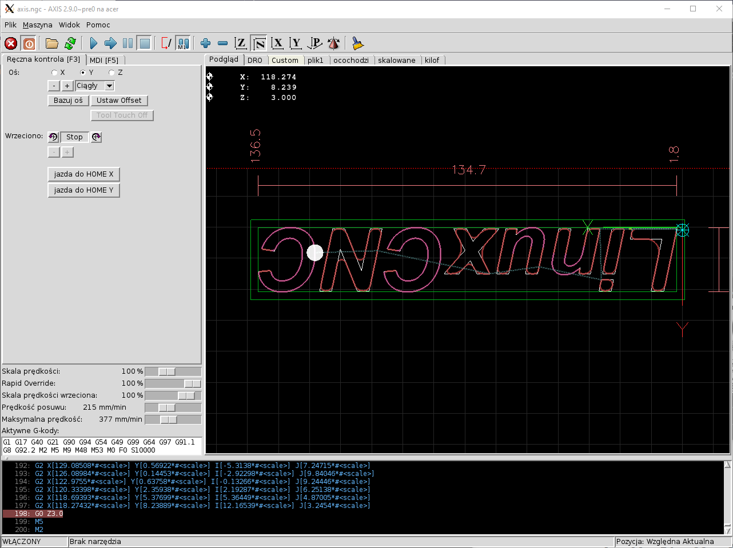Switch to the ocochodzi tab
This screenshot has width=733, height=548.
(351, 60)
